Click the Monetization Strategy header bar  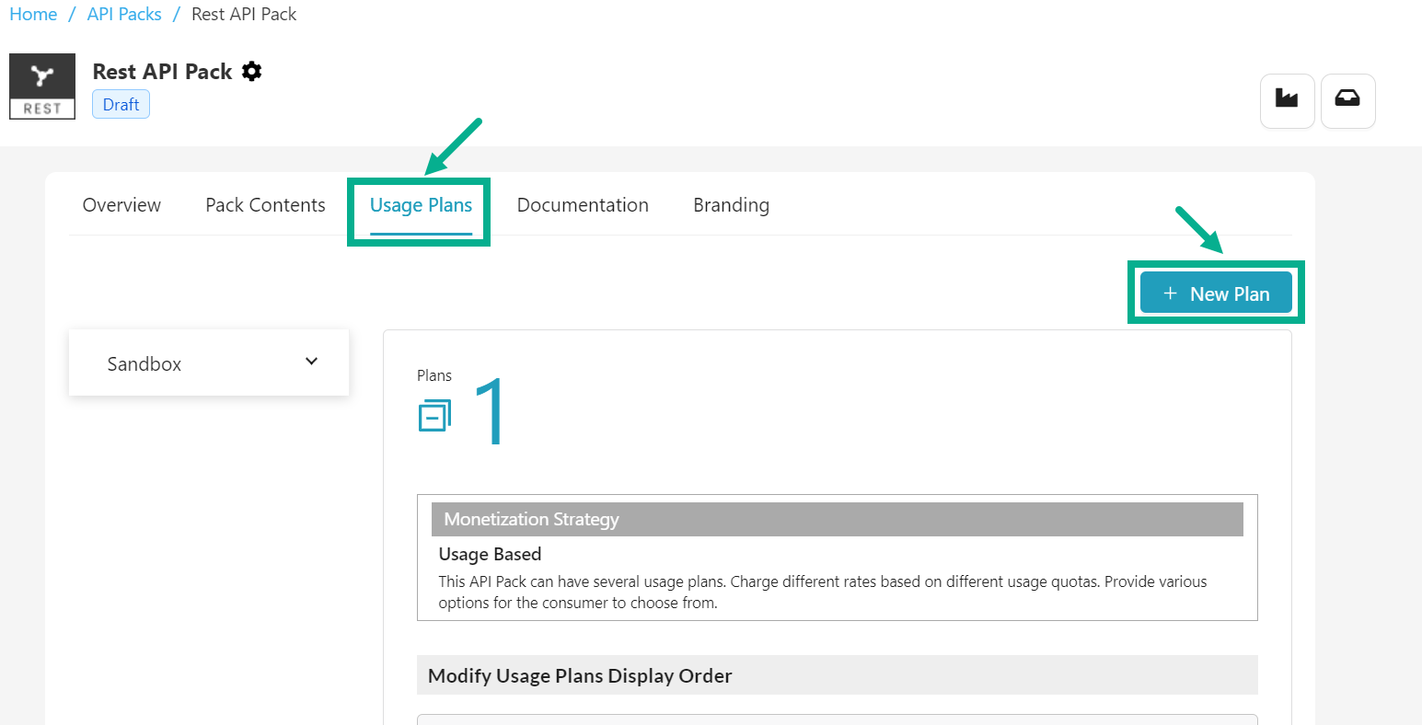click(837, 519)
